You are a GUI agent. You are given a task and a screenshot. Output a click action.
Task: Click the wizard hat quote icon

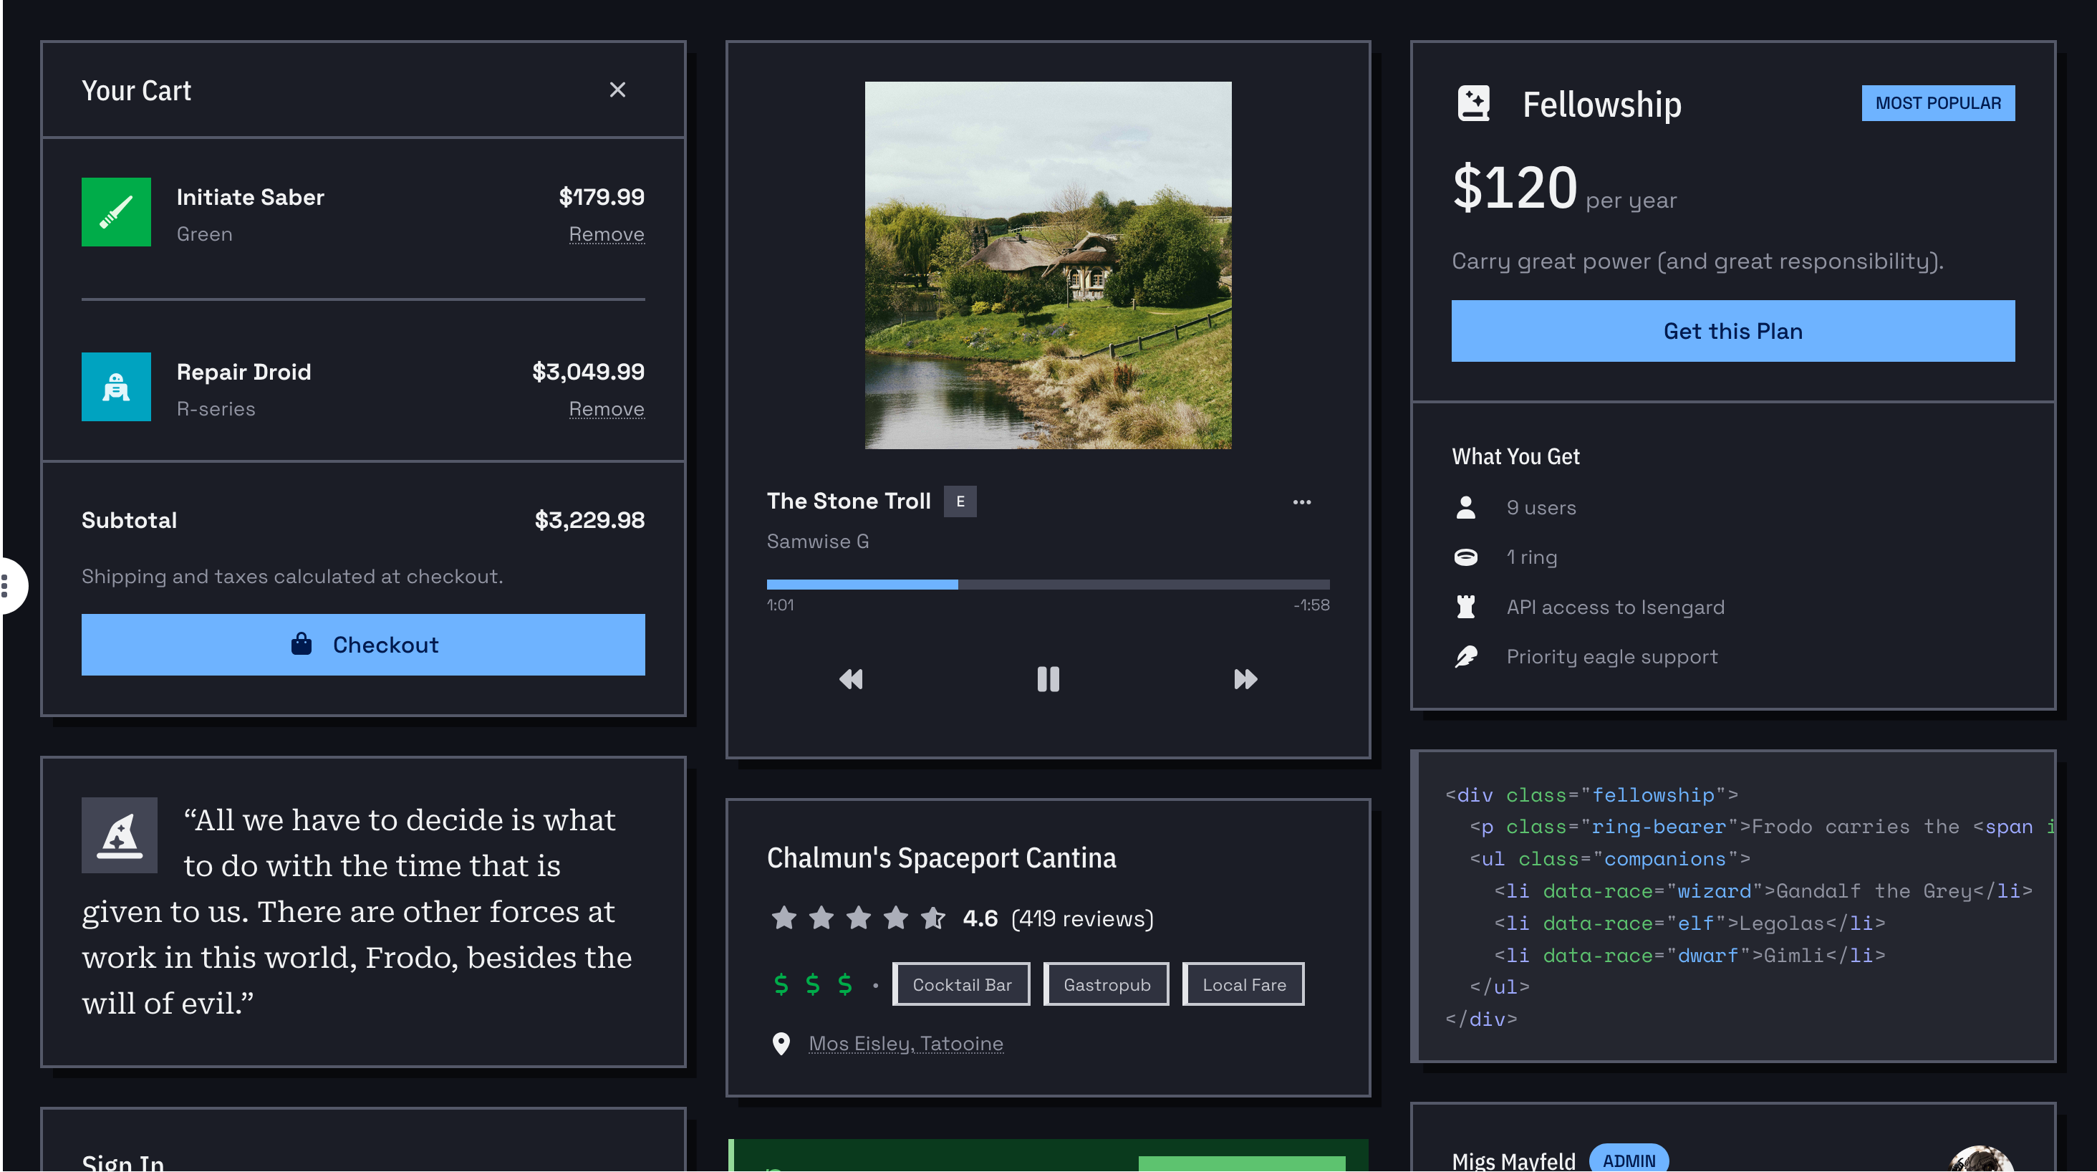click(x=120, y=835)
